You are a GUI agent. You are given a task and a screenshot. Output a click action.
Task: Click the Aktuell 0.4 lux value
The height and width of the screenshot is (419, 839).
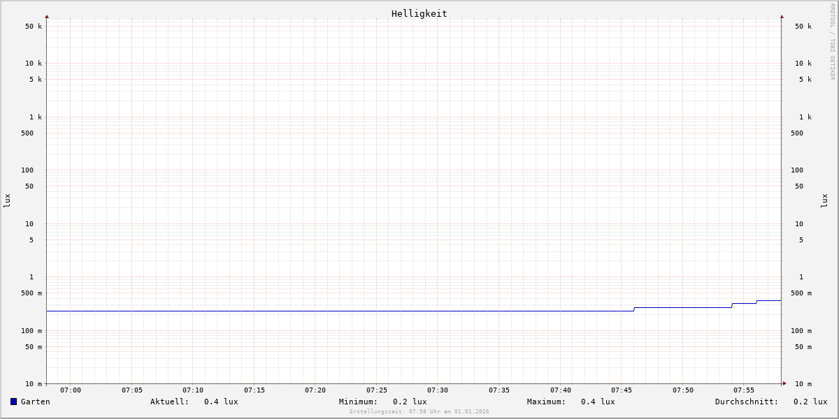(221, 402)
